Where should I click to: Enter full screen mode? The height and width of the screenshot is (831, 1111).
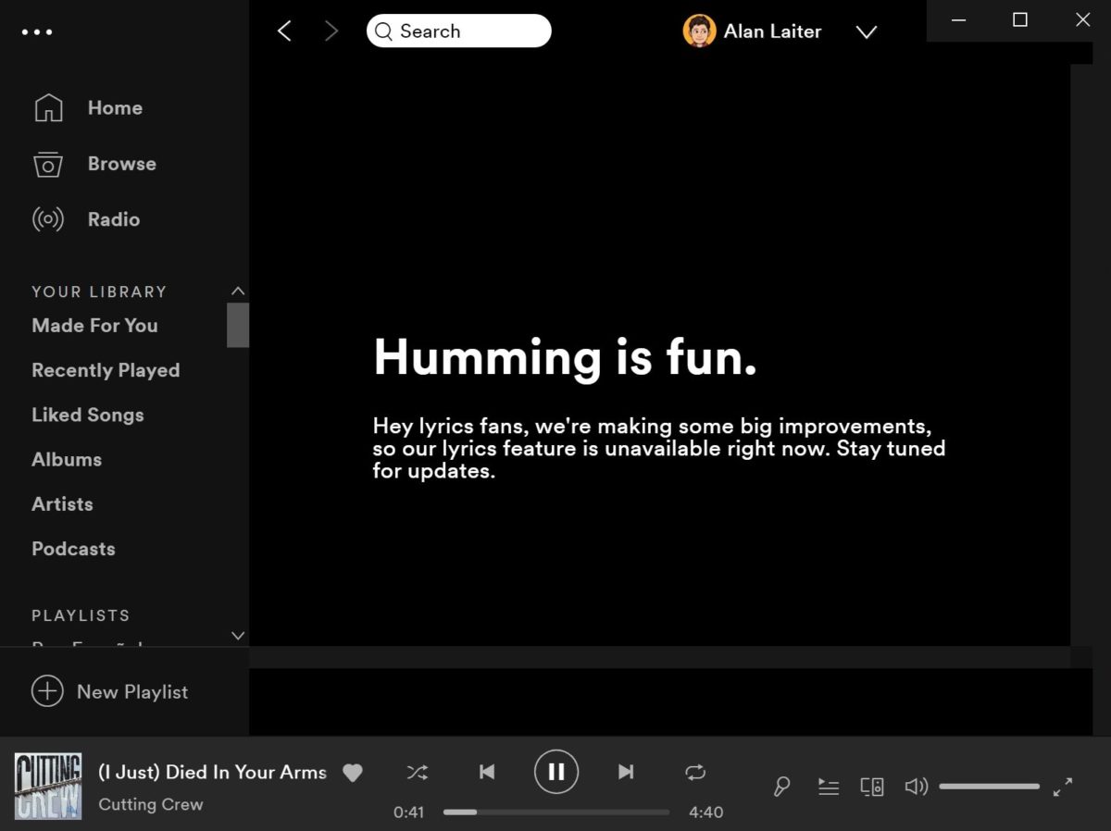pyautogui.click(x=1063, y=787)
